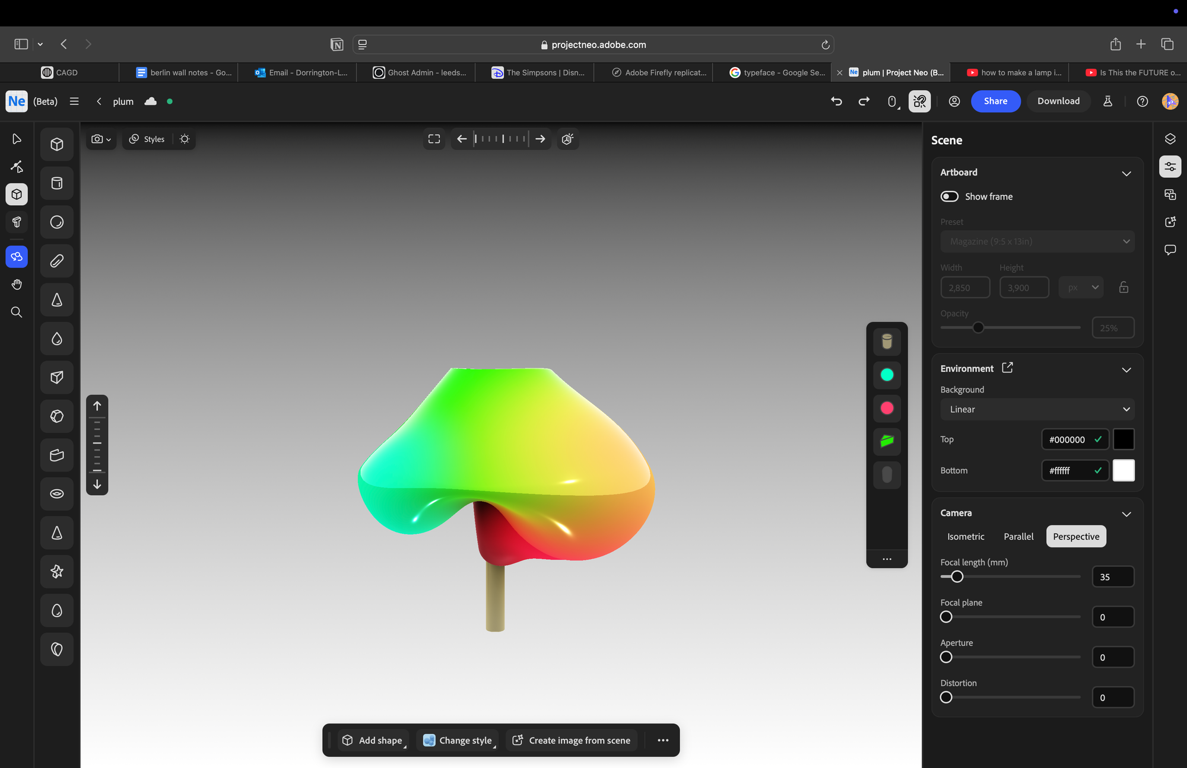Click Add shape button

point(374,740)
